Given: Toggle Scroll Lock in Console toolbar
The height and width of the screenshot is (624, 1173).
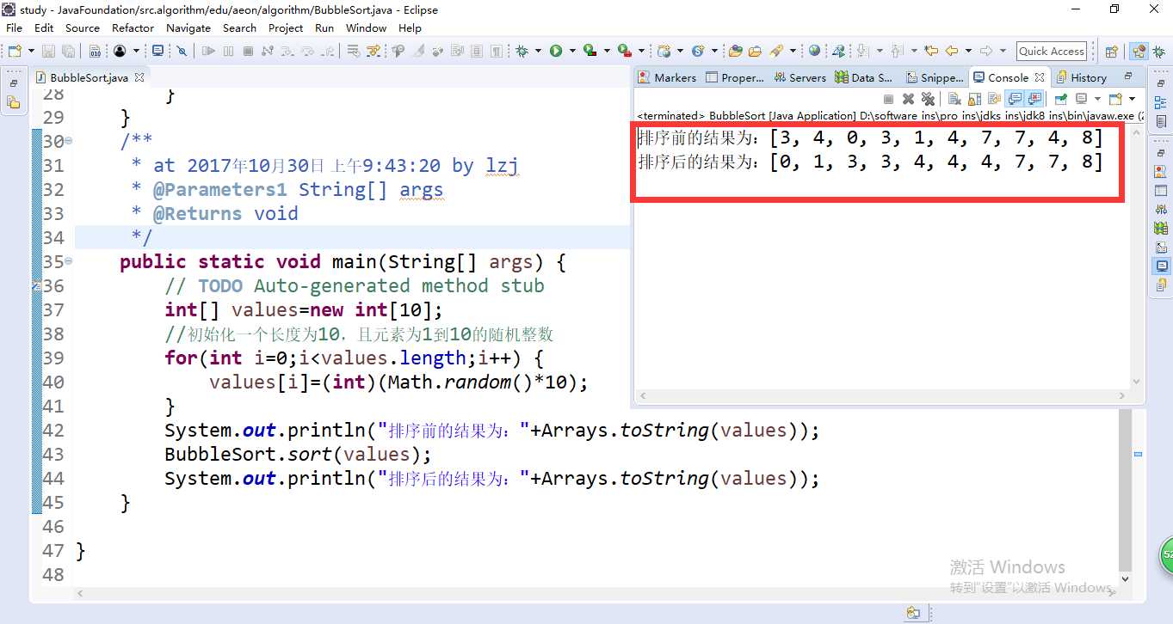Looking at the screenshot, I should (x=974, y=98).
